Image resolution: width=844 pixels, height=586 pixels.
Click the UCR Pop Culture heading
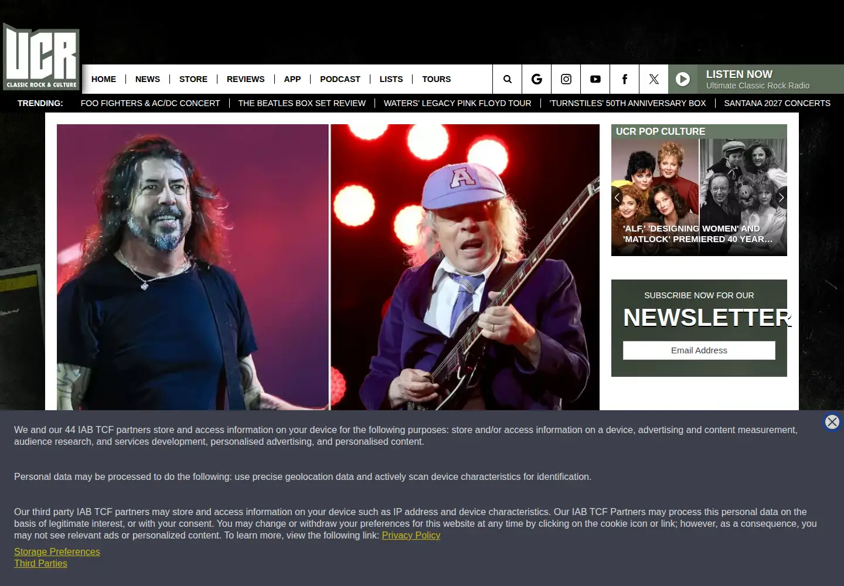661,132
